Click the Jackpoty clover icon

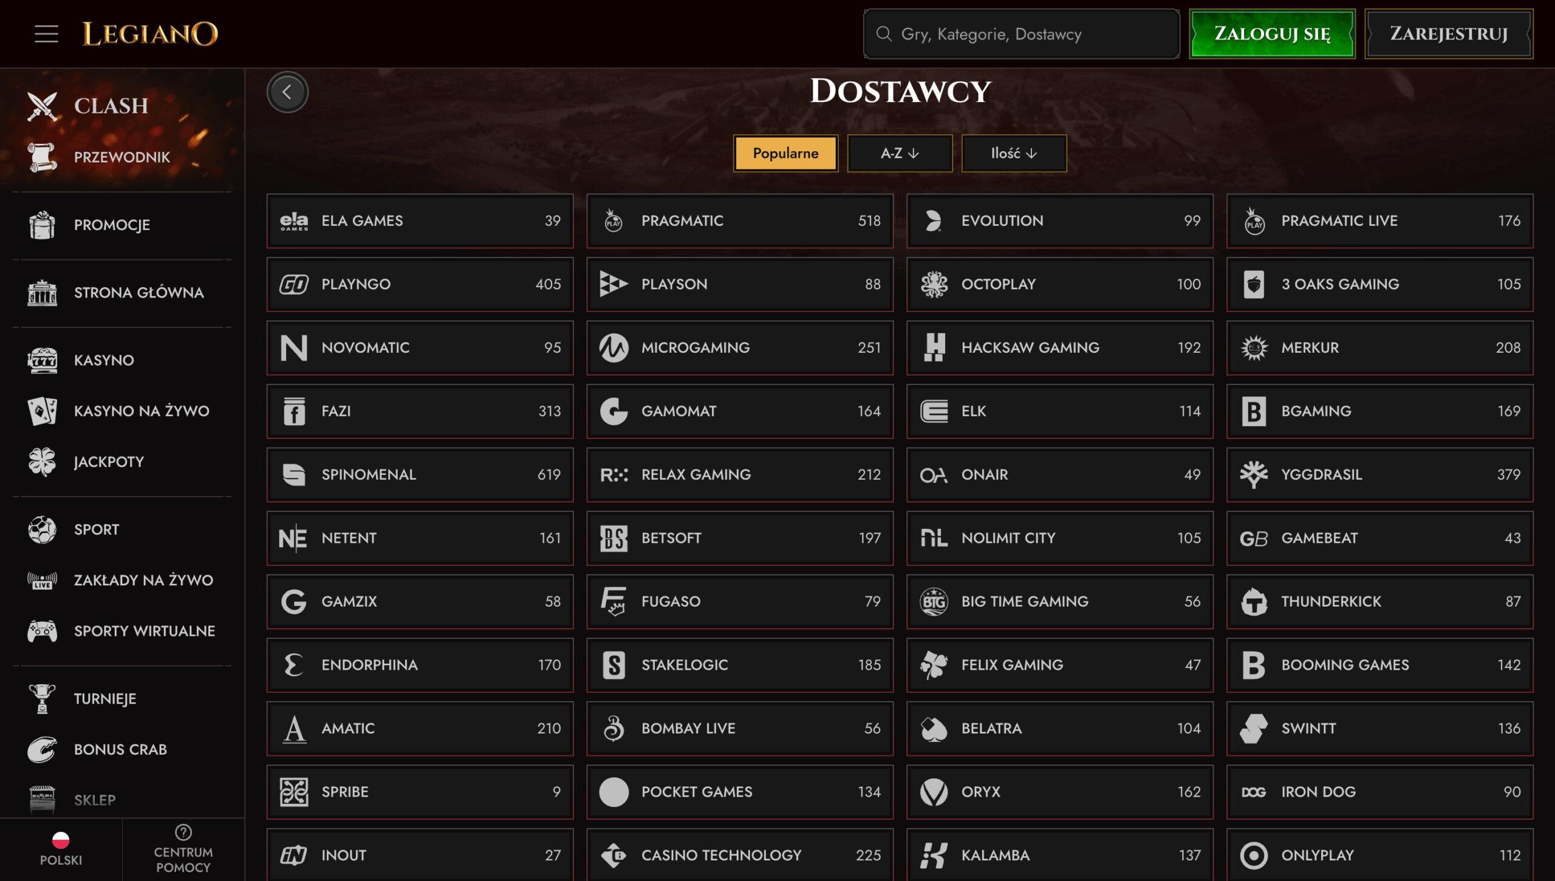pyautogui.click(x=42, y=461)
